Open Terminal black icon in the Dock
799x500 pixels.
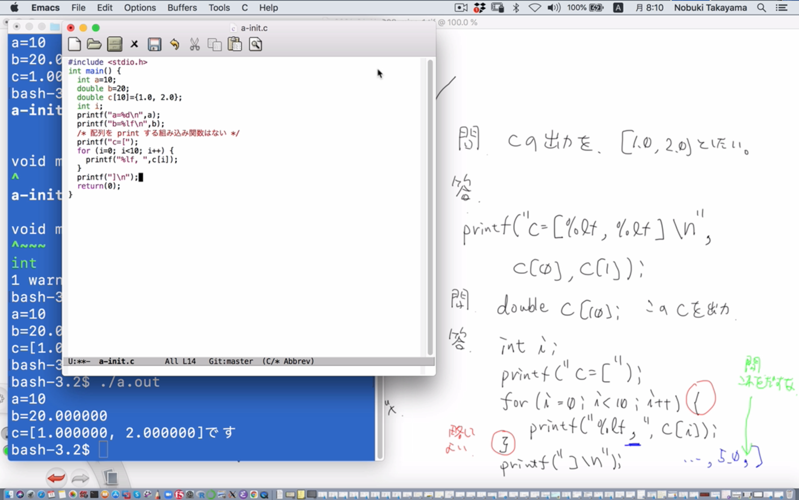[x=94, y=494]
